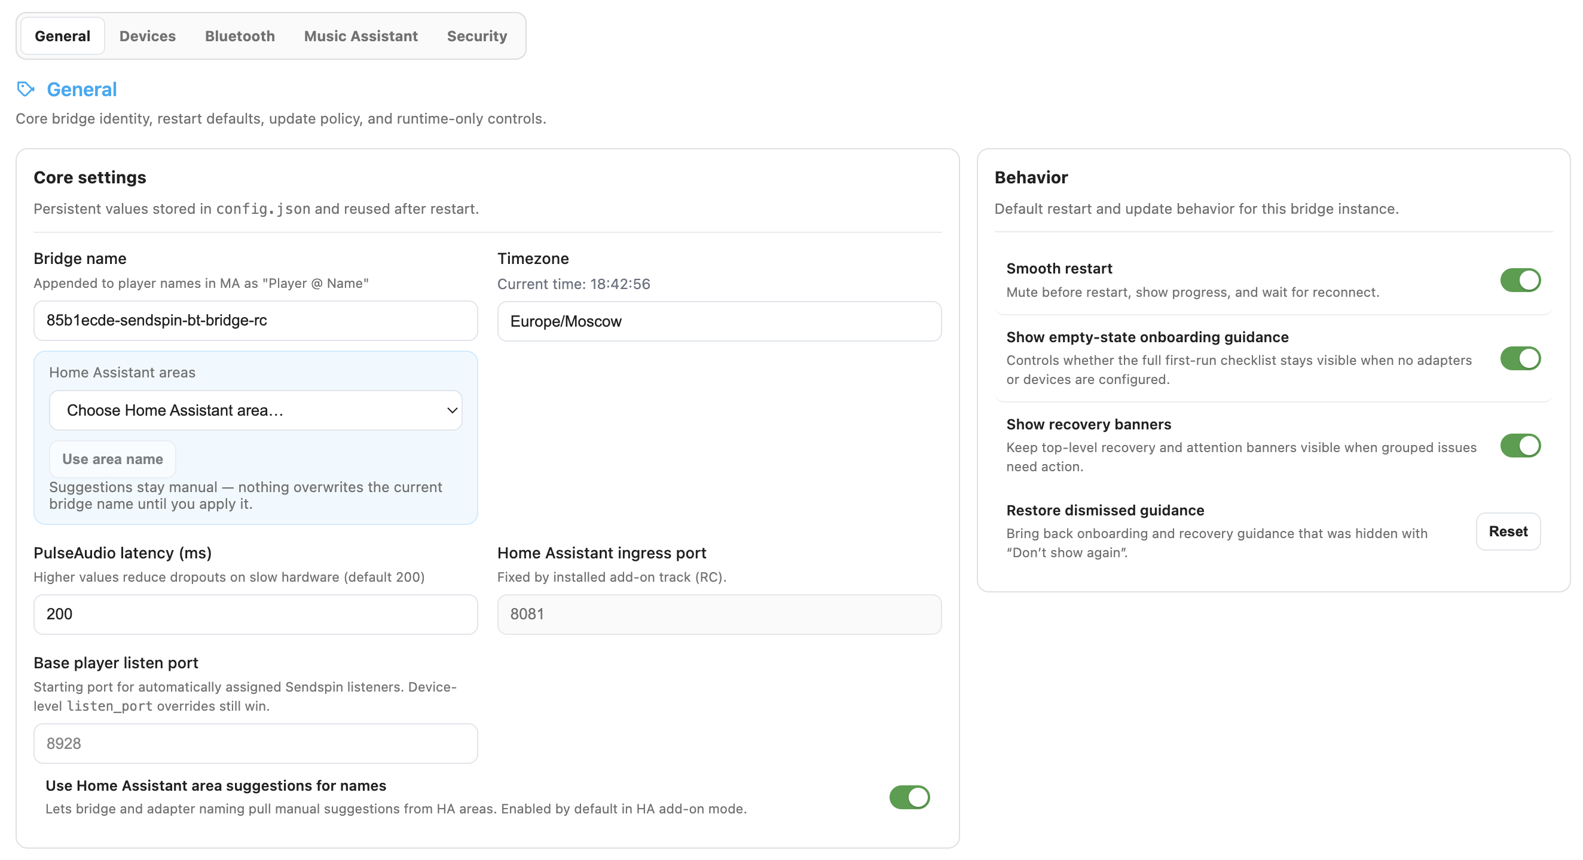
Task: Go to the Security tab
Action: click(x=476, y=36)
